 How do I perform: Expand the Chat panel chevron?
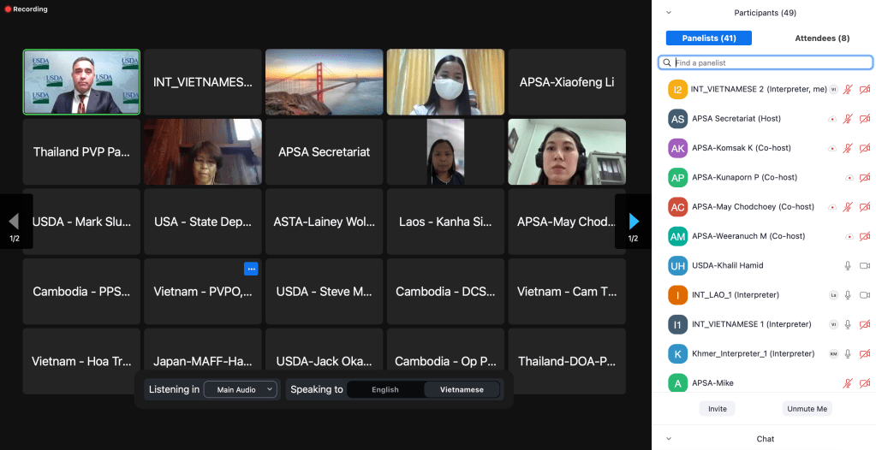(x=669, y=439)
